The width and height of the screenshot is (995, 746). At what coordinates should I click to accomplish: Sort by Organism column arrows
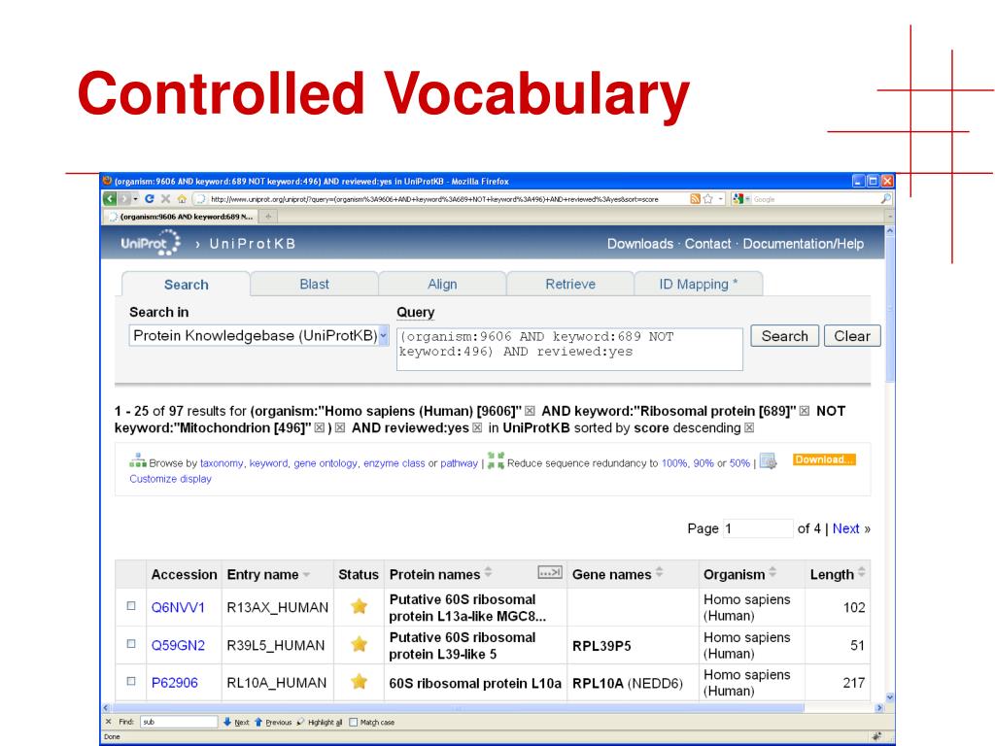click(772, 572)
